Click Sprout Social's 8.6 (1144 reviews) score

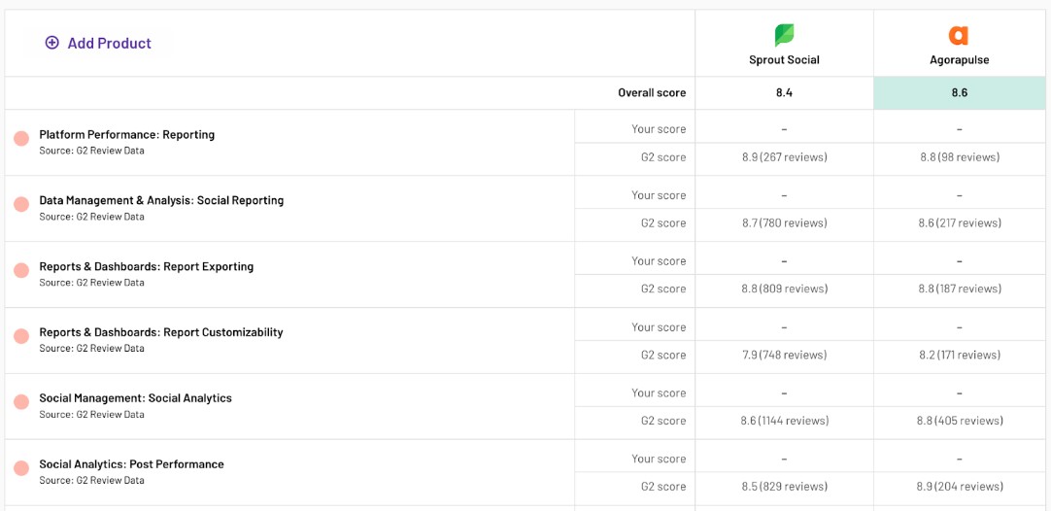tap(784, 421)
